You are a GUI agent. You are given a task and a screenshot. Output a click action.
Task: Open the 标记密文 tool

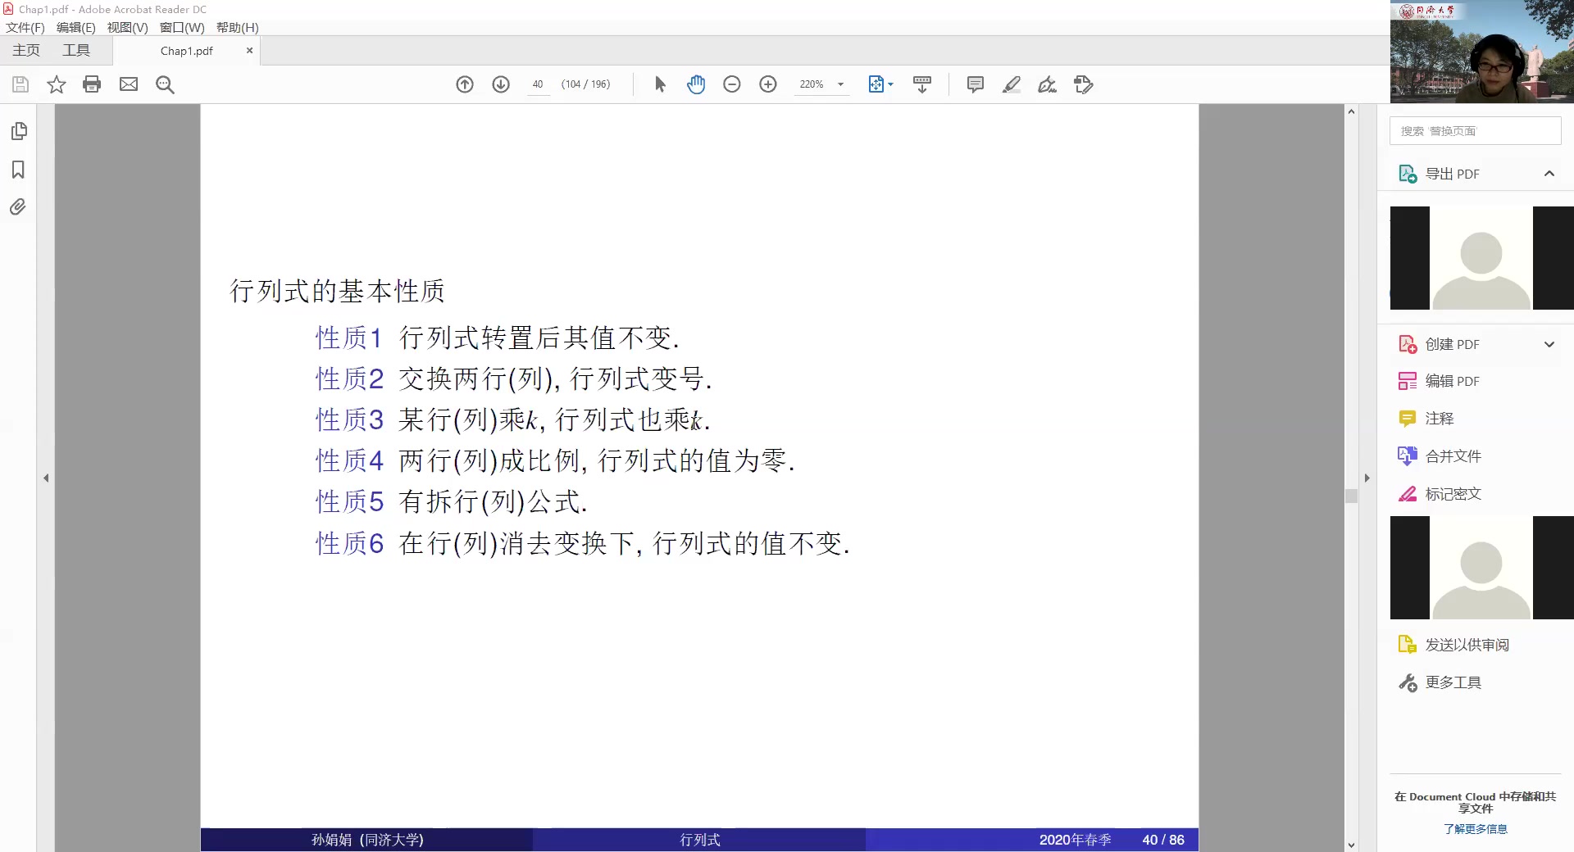1440,494
